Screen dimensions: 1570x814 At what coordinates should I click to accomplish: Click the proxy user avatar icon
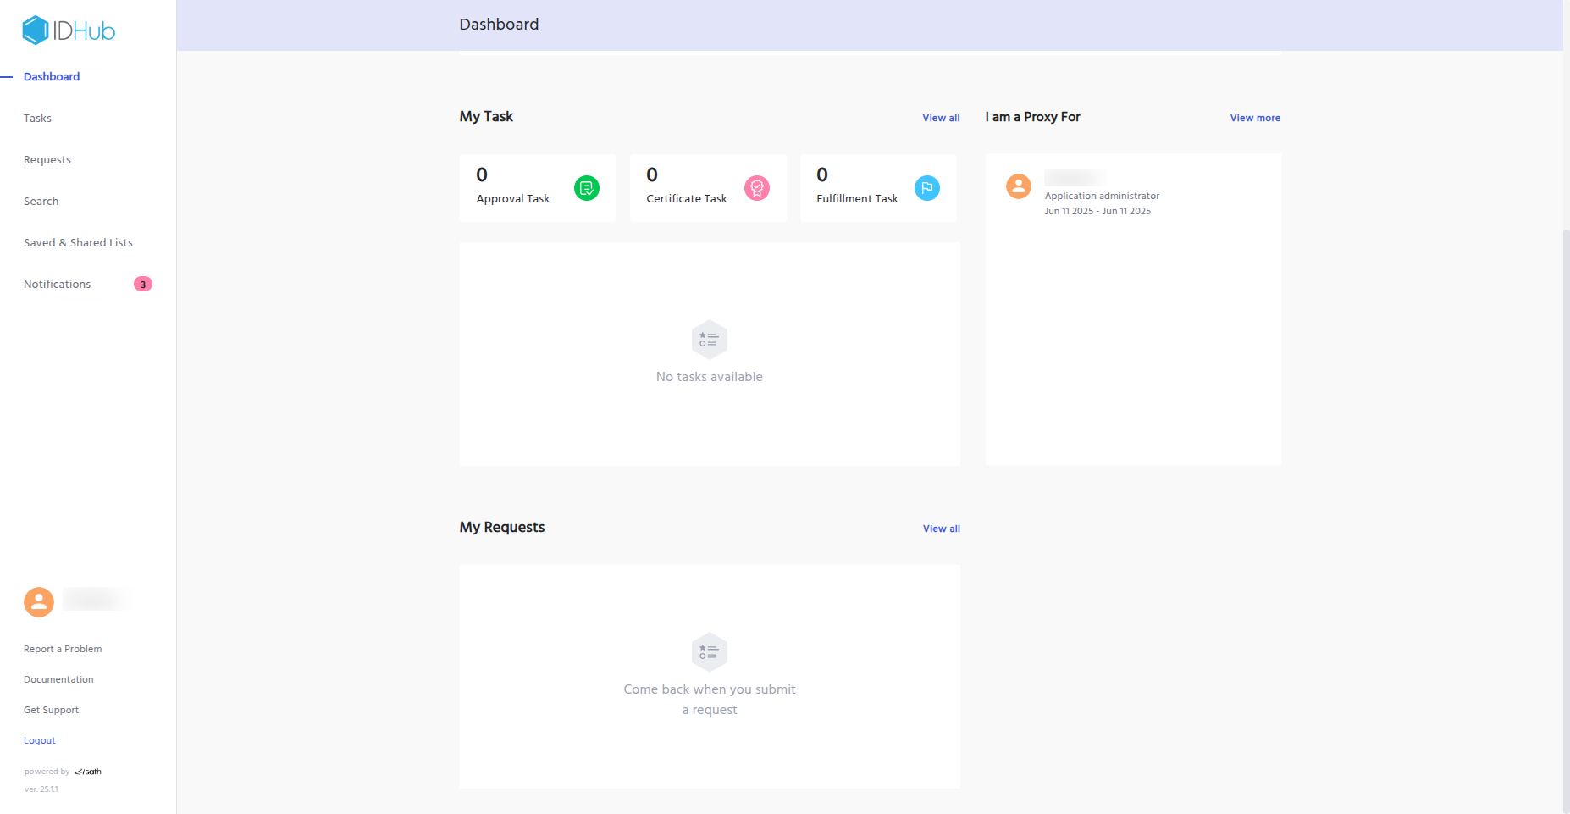(x=1019, y=186)
